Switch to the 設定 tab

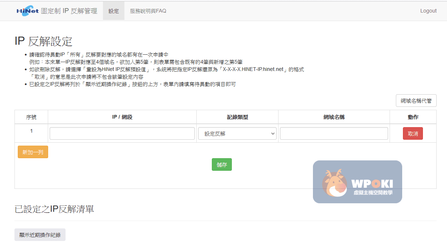coord(114,11)
